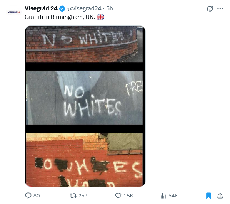Open the bottom red brick graffiti photo

pyautogui.click(x=84, y=160)
